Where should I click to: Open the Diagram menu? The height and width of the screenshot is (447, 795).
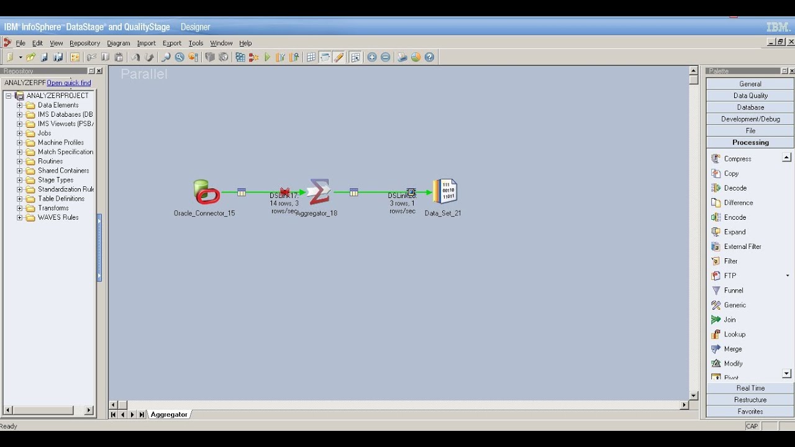(x=118, y=43)
